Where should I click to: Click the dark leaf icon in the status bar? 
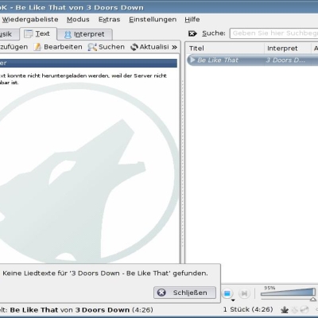285,309
